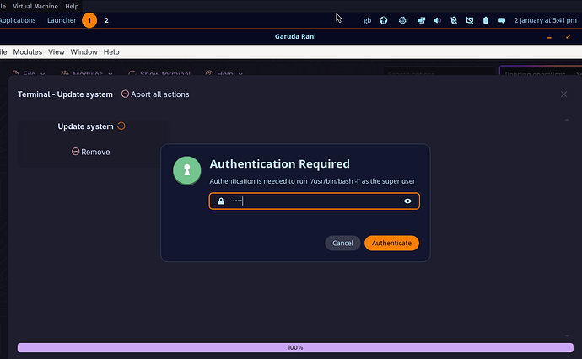
Task: Cancel the authentication dialog
Action: click(342, 243)
